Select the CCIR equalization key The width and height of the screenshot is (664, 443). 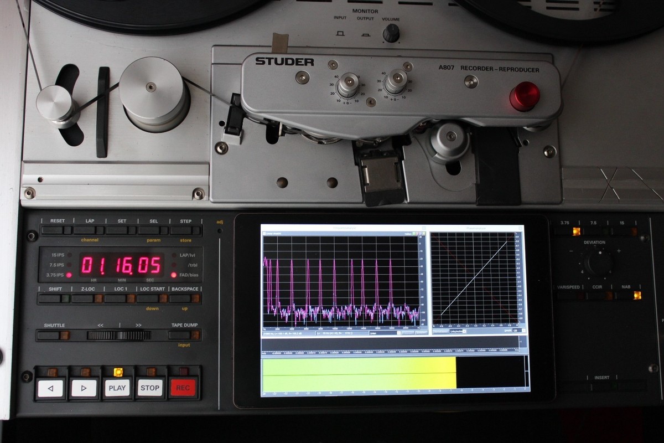[x=599, y=296]
